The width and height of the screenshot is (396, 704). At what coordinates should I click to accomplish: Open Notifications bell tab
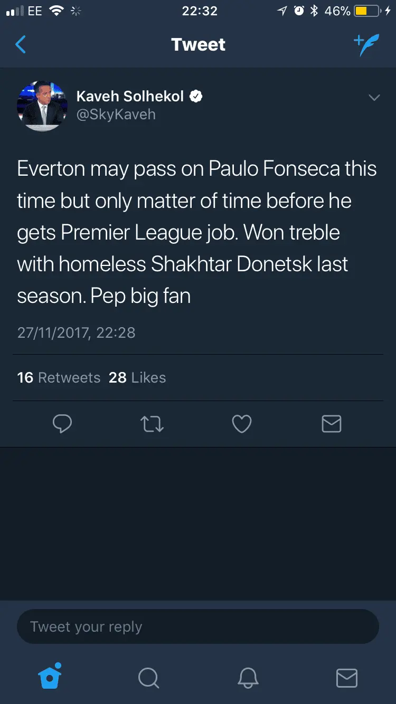[248, 678]
